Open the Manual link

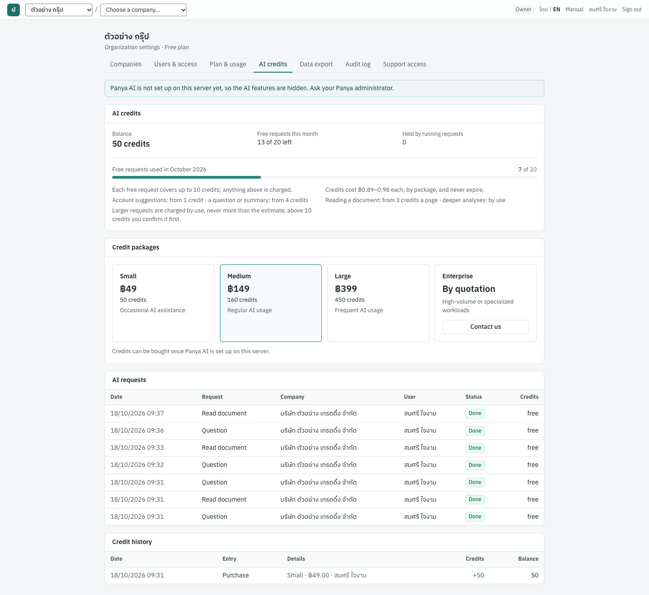(x=574, y=9)
